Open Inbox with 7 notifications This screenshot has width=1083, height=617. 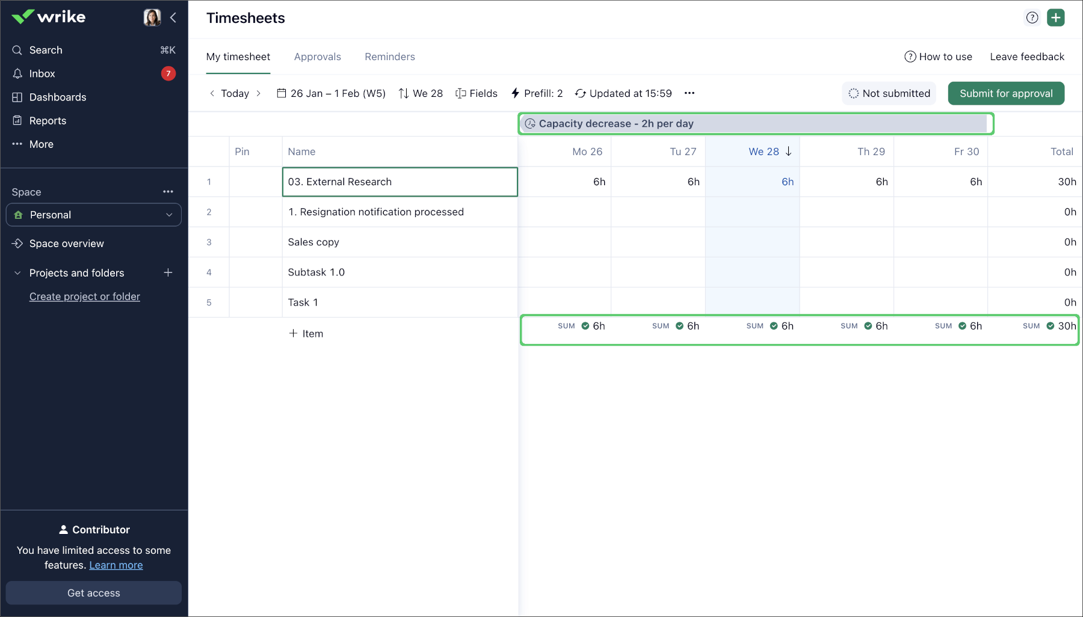click(42, 73)
